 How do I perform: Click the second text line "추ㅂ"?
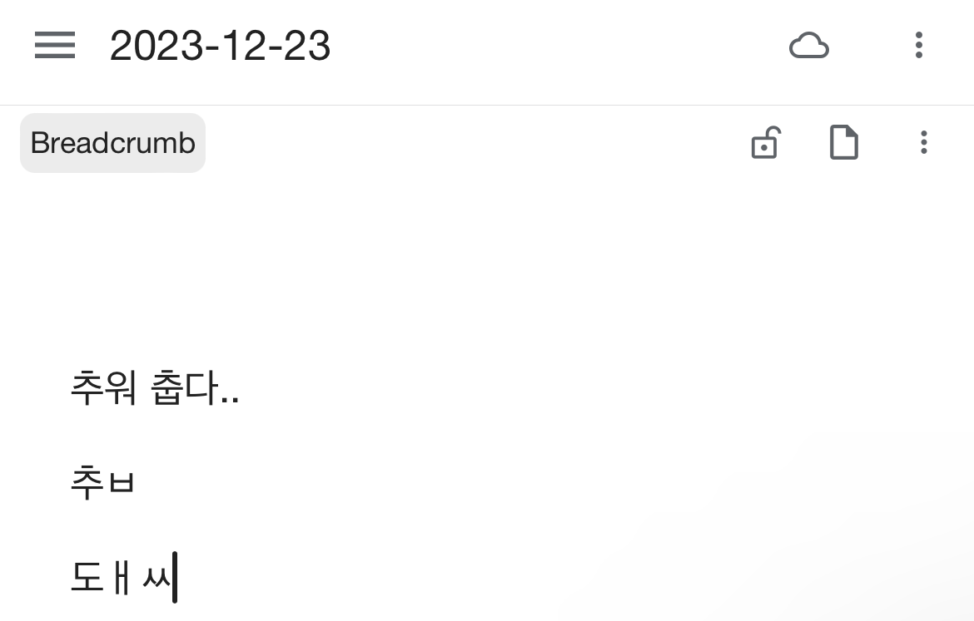coord(102,483)
